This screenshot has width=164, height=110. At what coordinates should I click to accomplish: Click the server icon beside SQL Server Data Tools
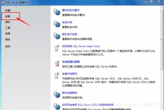pyautogui.click(x=57, y=48)
